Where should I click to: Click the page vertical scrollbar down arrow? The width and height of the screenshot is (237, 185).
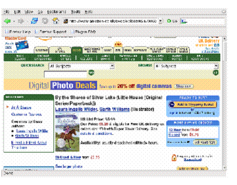[x=224, y=168]
